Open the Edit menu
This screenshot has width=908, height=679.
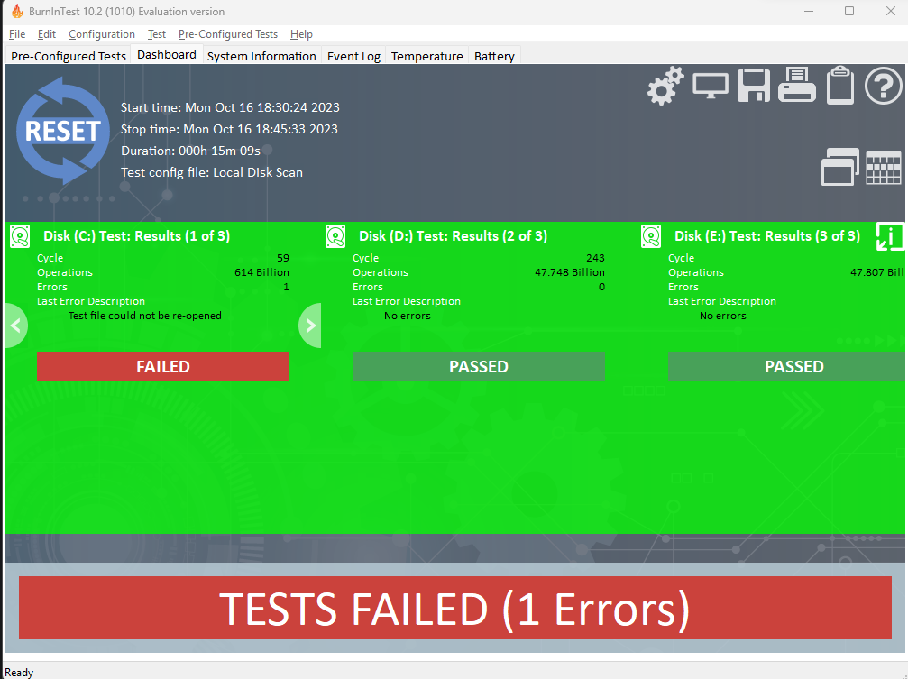click(46, 34)
